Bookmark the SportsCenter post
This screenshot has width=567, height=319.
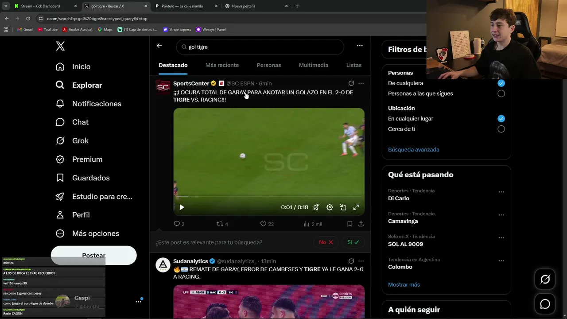[x=350, y=224]
